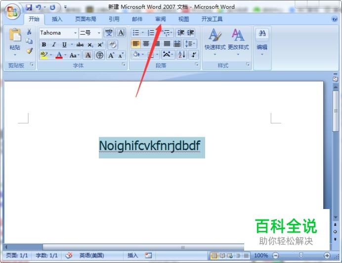Screen dimensions: 342x263
Task: Click the macro recording icon in the status bar
Action: point(148,255)
